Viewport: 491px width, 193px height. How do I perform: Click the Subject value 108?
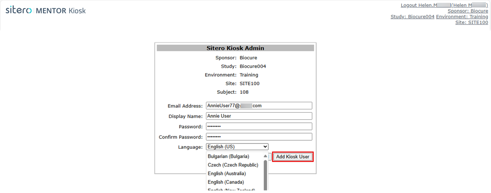coord(244,92)
